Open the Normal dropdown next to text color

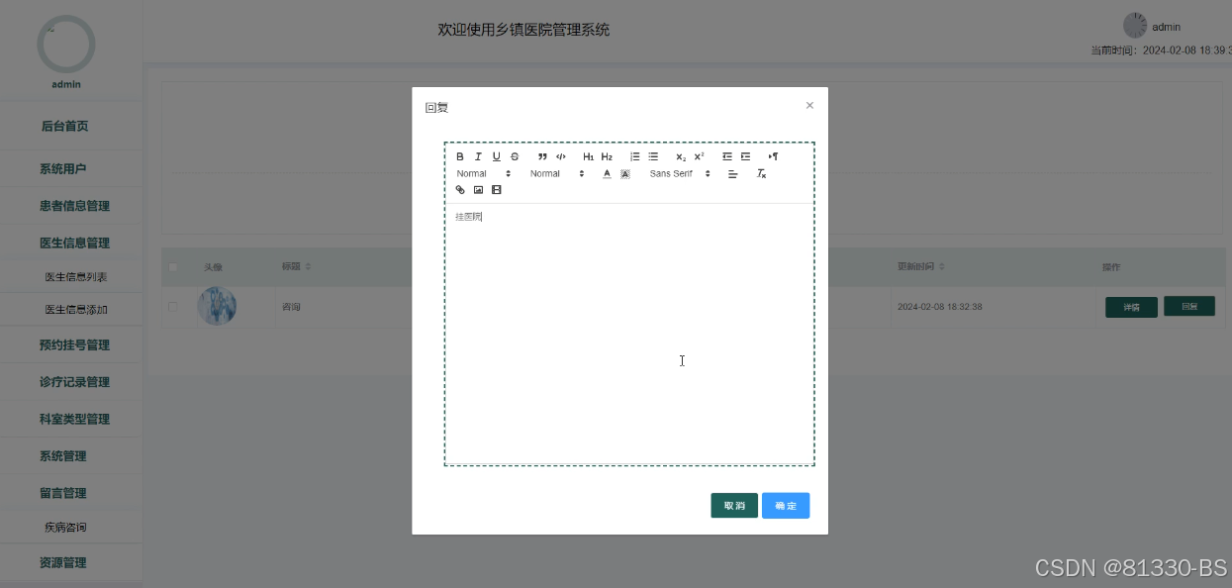tap(557, 173)
